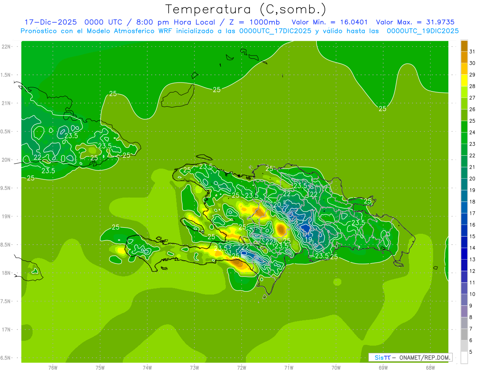Click the initialization time "0000UTC_17DIC2025"
This screenshot has height=373, width=483.
[275, 31]
